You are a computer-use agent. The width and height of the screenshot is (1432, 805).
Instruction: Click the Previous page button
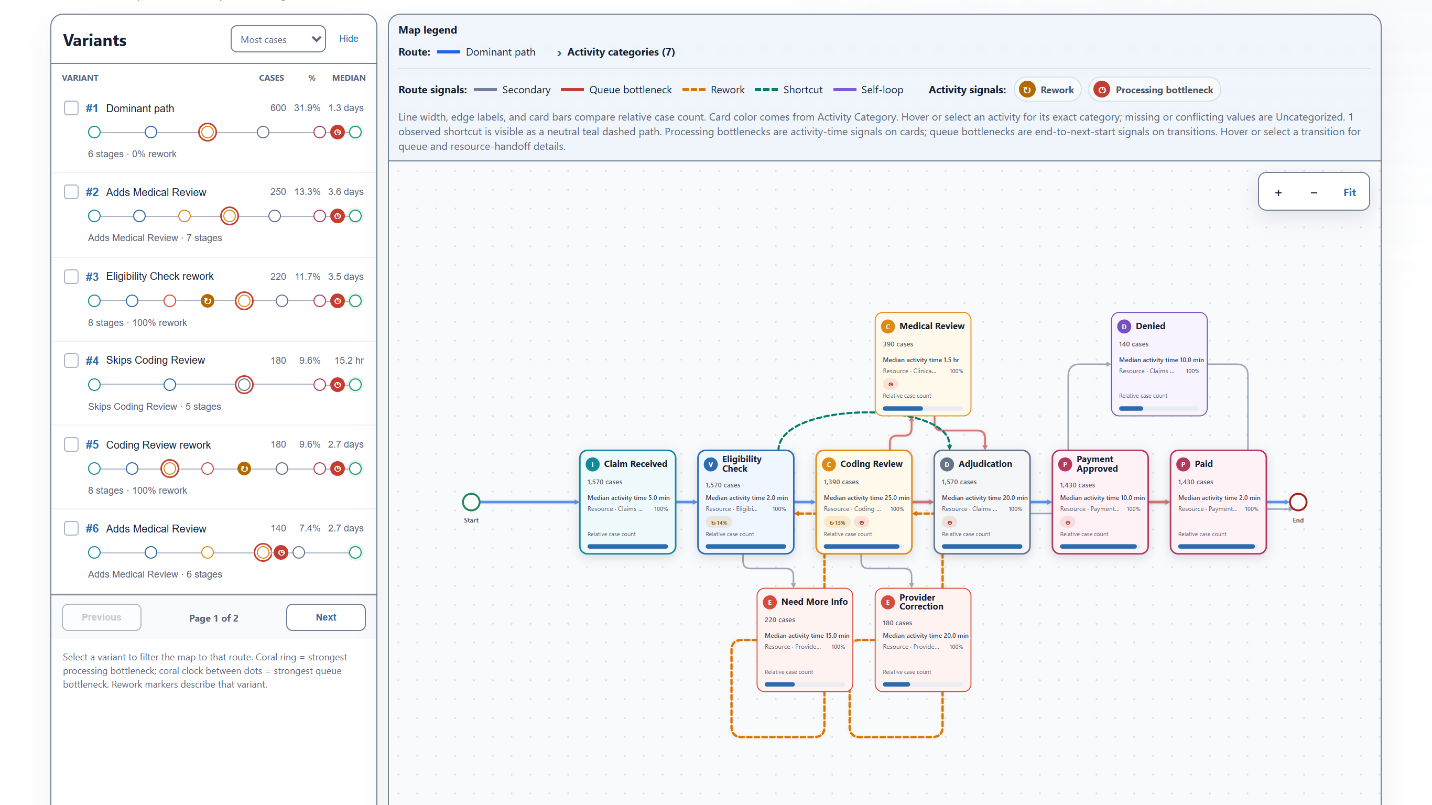pos(101,617)
